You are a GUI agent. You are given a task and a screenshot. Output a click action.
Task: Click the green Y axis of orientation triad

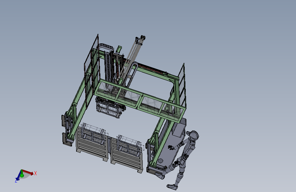coord(22,174)
